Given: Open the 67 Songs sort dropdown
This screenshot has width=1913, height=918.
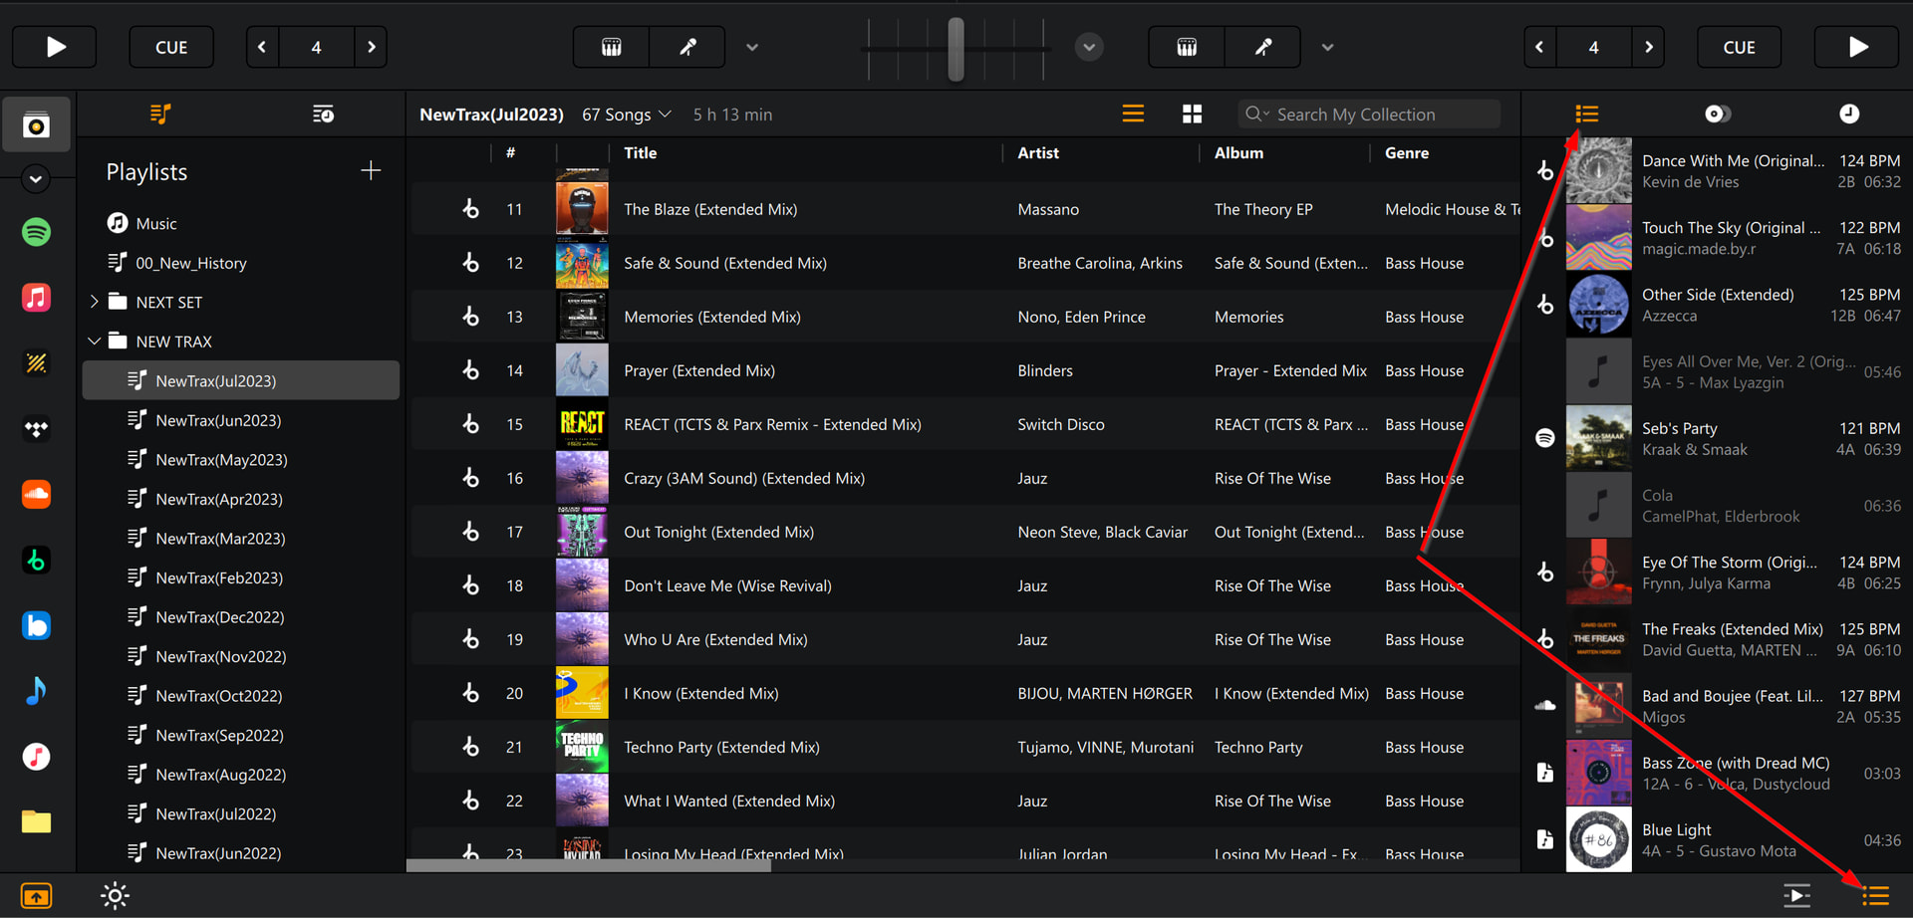Looking at the screenshot, I should coord(627,115).
